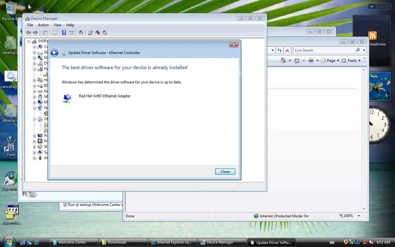Expand the Keyboards tree node
Image resolution: width=395 pixels, height=247 pixels.
click(35, 91)
